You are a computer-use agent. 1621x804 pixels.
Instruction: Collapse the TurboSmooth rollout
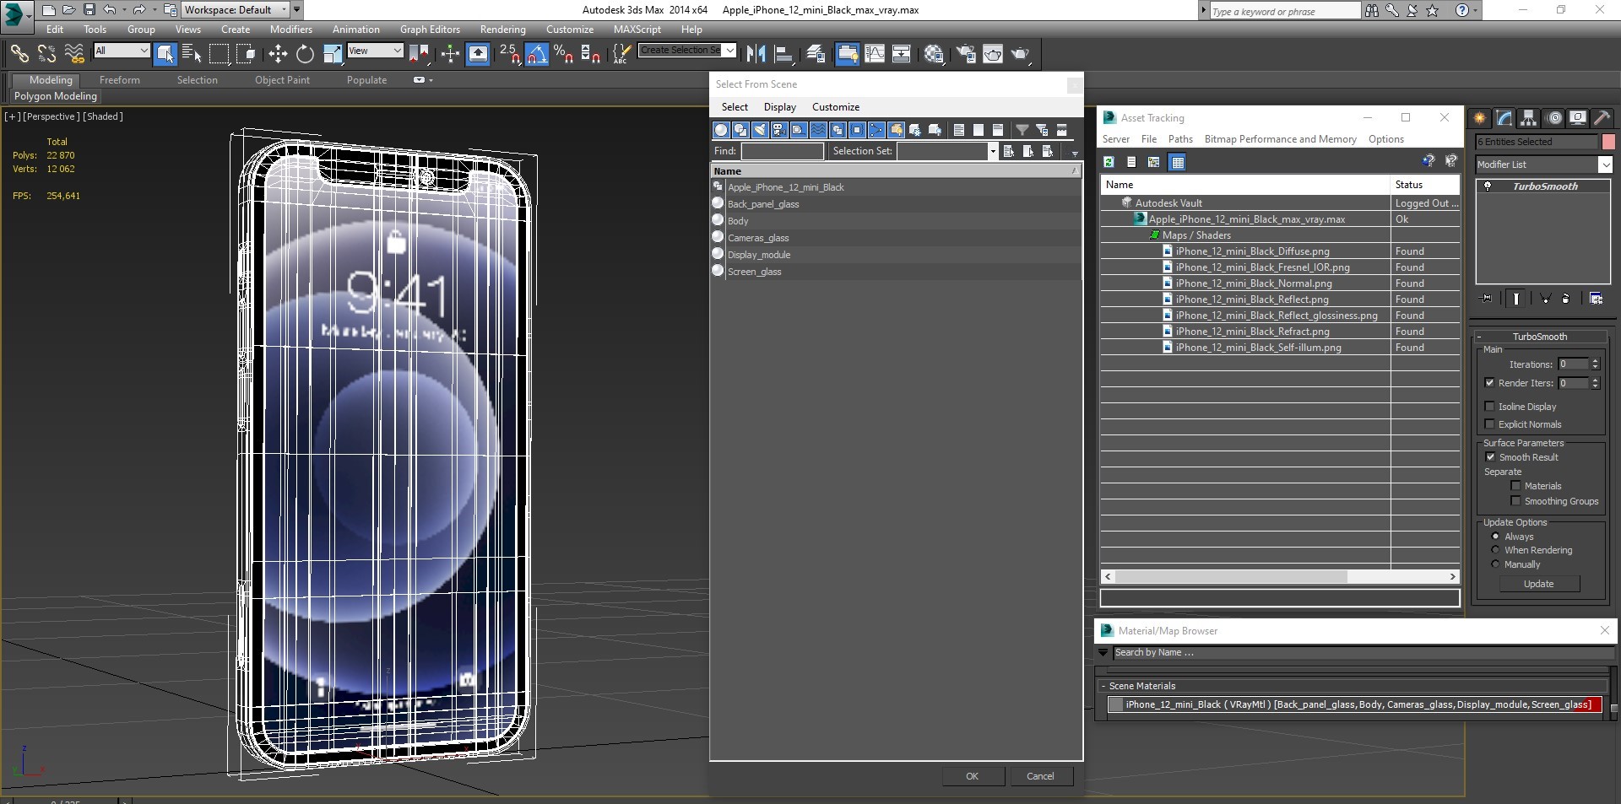tap(1539, 337)
